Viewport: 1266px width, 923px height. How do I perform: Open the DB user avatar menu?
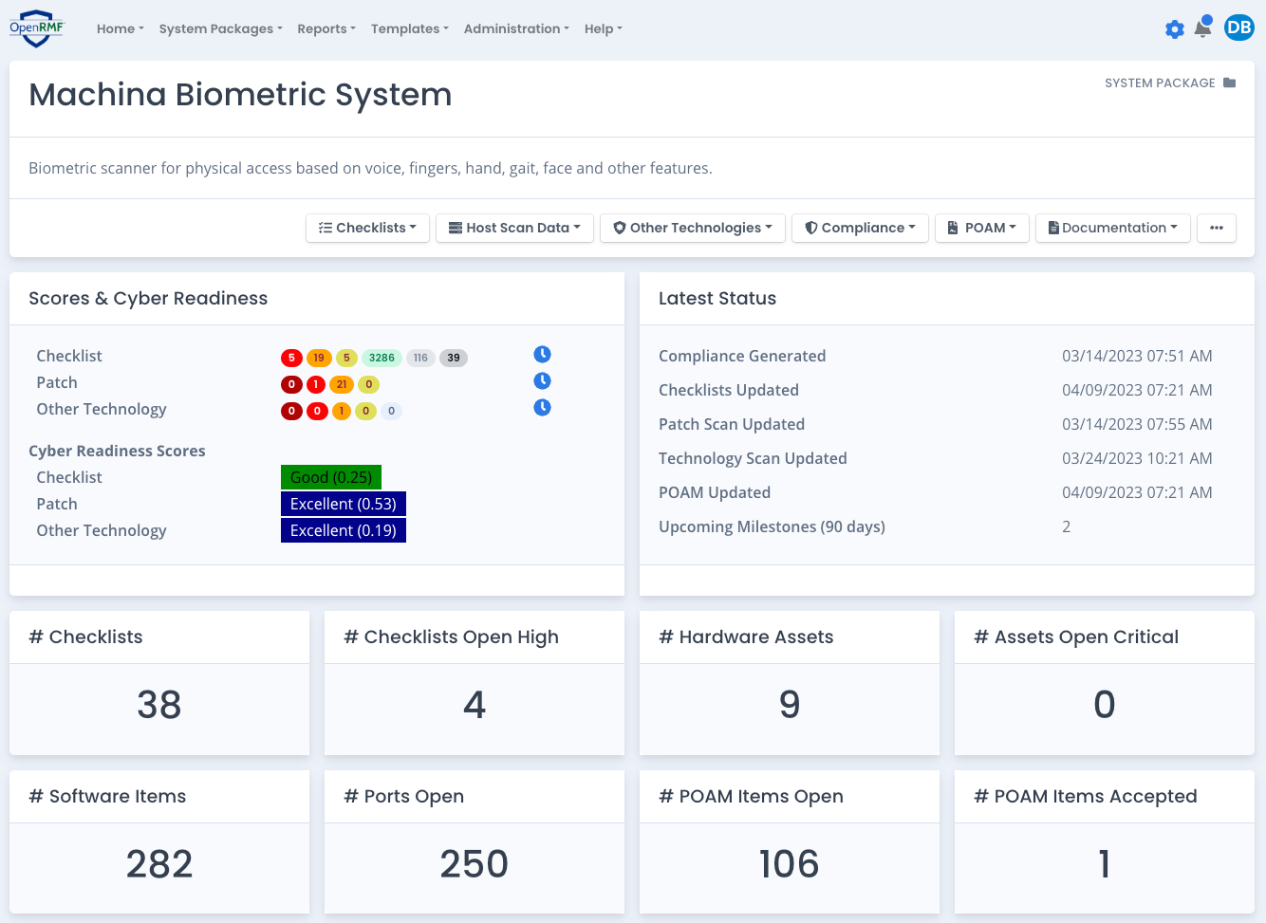(1239, 28)
